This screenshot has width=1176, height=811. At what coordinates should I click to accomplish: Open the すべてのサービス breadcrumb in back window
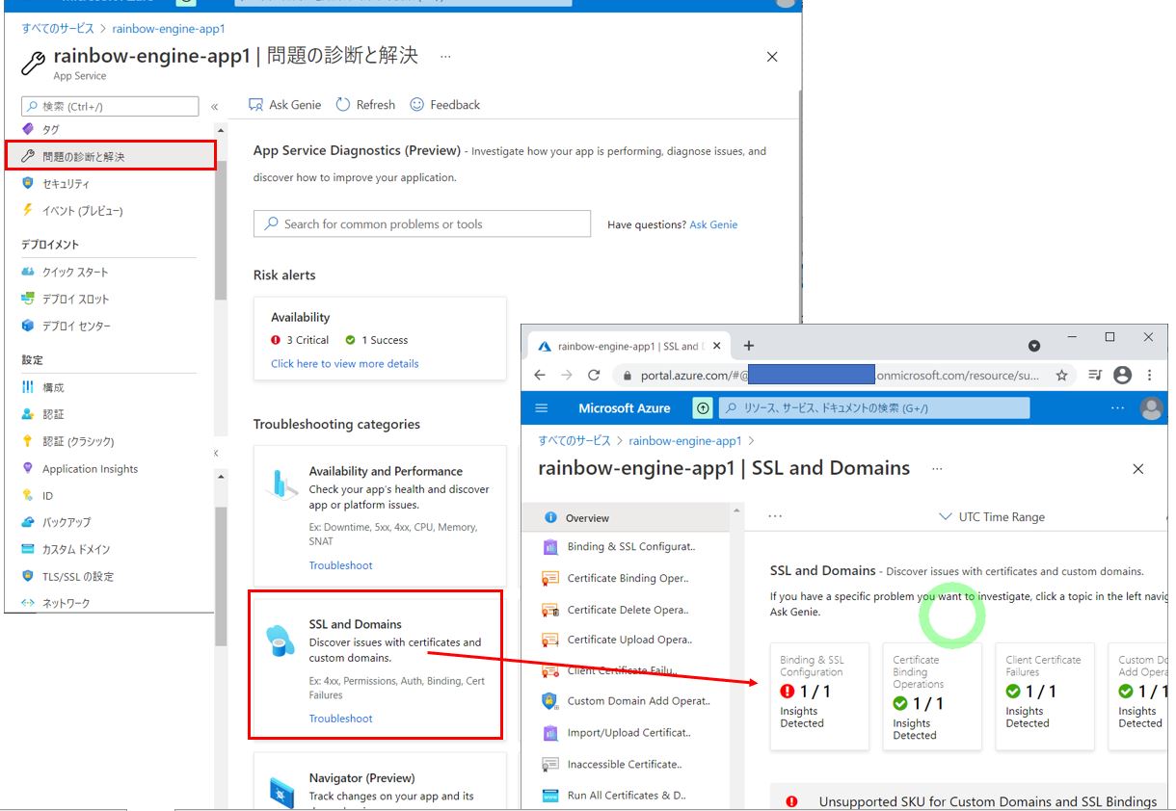56,29
